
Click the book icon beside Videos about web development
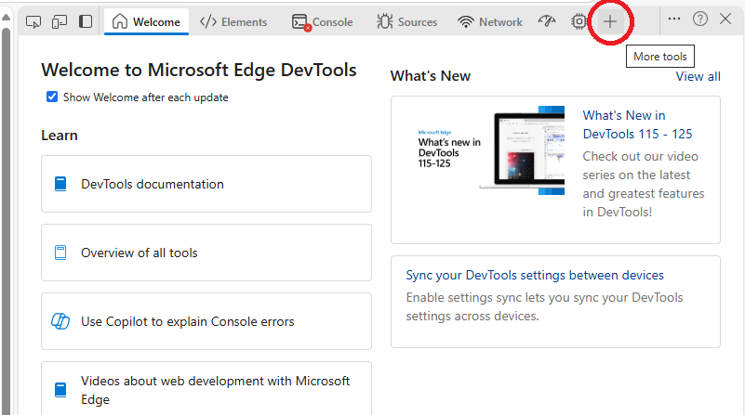(60, 390)
